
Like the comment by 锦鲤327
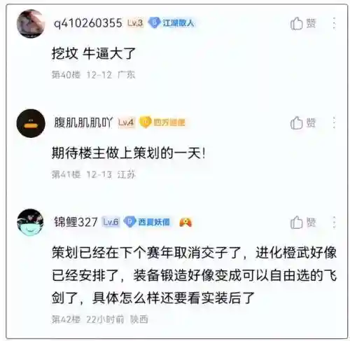pyautogui.click(x=303, y=222)
